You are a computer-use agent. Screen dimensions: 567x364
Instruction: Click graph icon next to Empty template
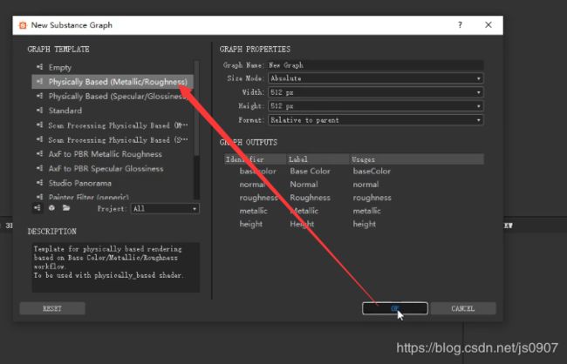coord(40,67)
